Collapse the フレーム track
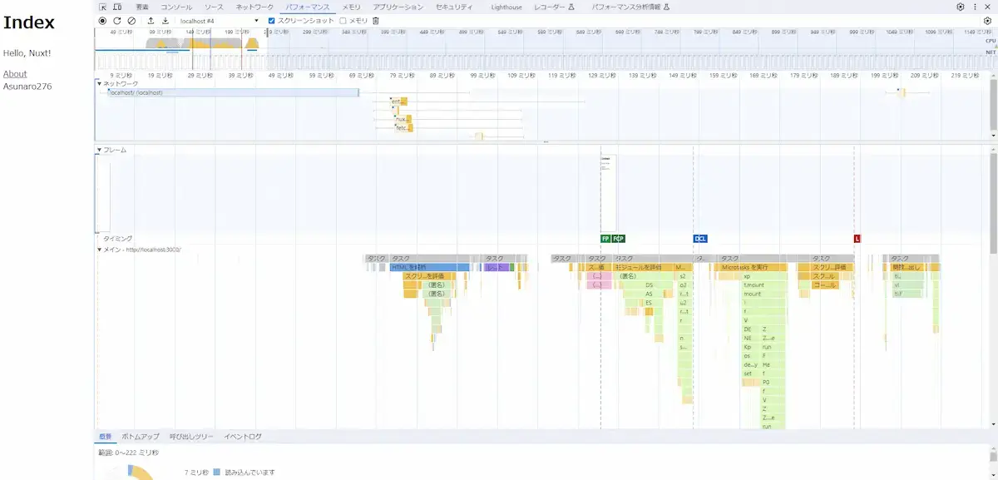This screenshot has width=998, height=480. click(100, 150)
